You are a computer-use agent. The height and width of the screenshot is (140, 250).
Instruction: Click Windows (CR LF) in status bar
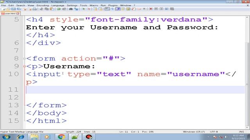click(x=194, y=132)
